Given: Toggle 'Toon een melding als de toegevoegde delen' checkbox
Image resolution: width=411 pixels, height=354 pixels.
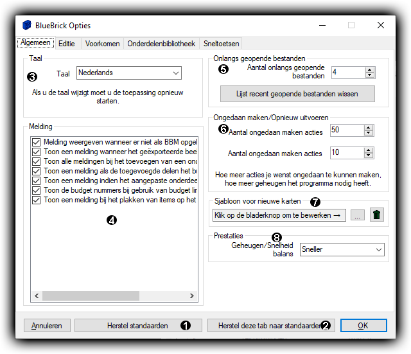Looking at the screenshot, I should (36, 171).
